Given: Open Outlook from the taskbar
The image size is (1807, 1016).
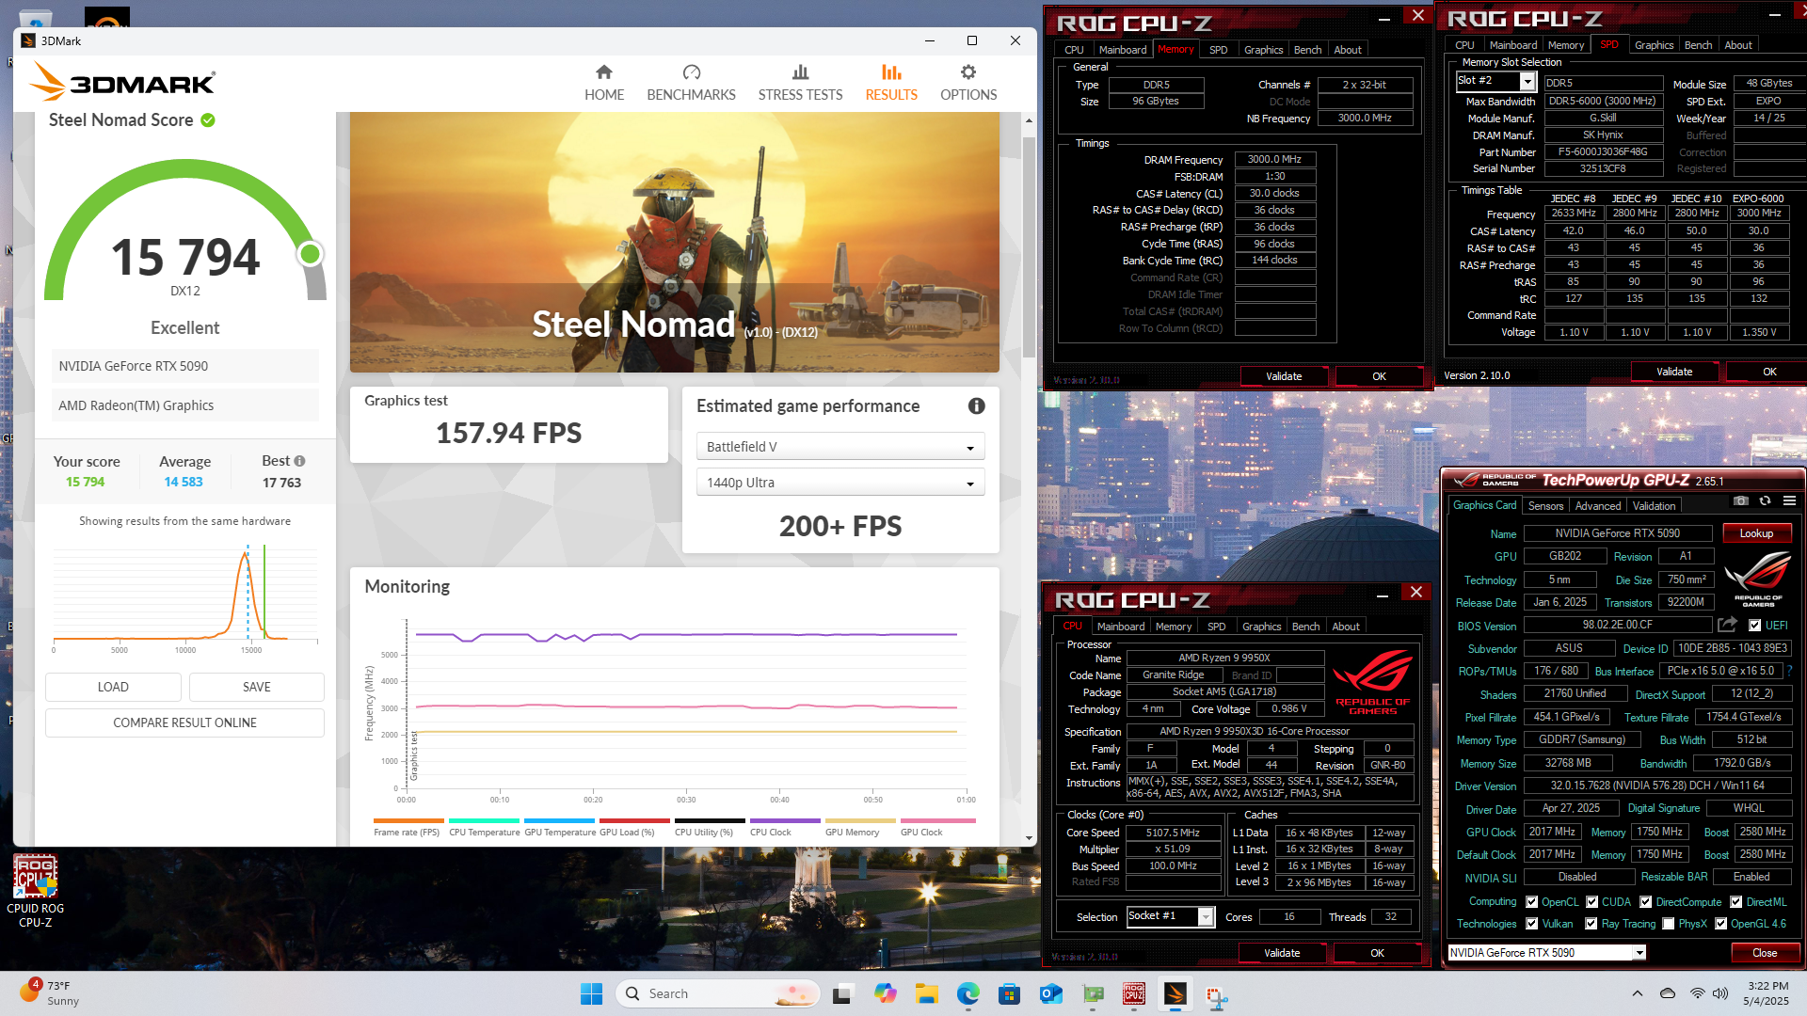Looking at the screenshot, I should (x=1050, y=993).
